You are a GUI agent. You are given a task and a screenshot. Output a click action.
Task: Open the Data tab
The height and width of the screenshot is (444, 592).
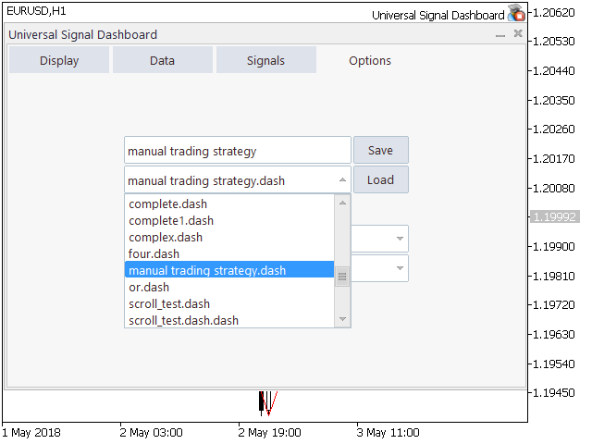163,61
